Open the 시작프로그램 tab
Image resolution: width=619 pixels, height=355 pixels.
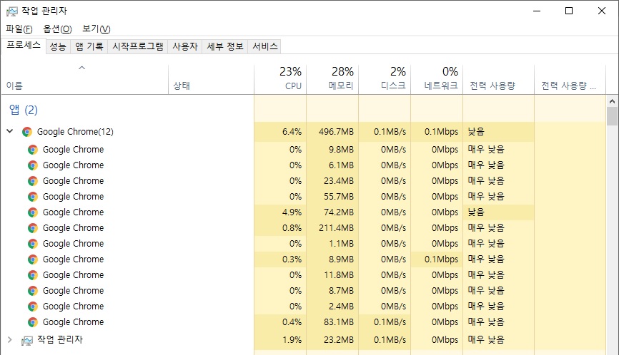pos(138,46)
